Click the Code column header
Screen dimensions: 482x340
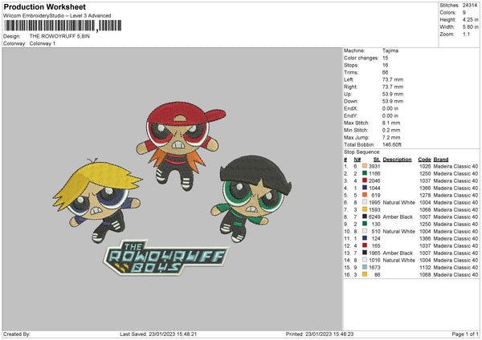424,160
